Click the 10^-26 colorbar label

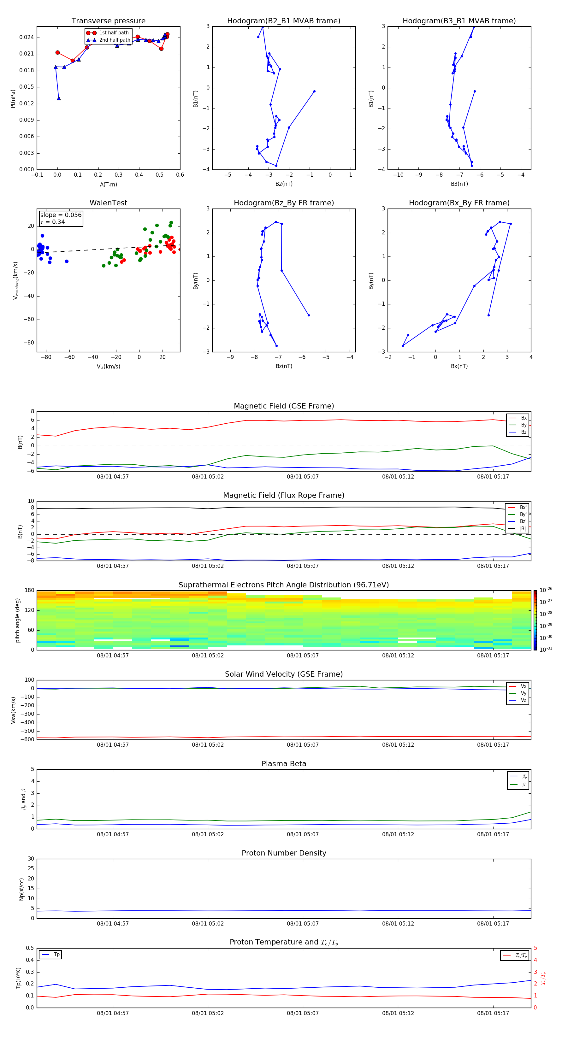click(x=546, y=590)
